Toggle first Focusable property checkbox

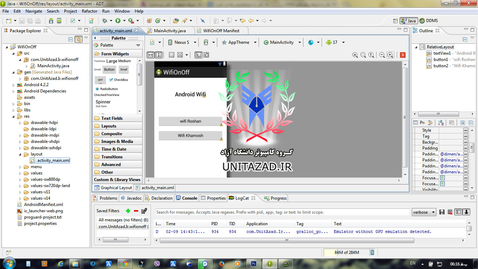click(x=443, y=178)
